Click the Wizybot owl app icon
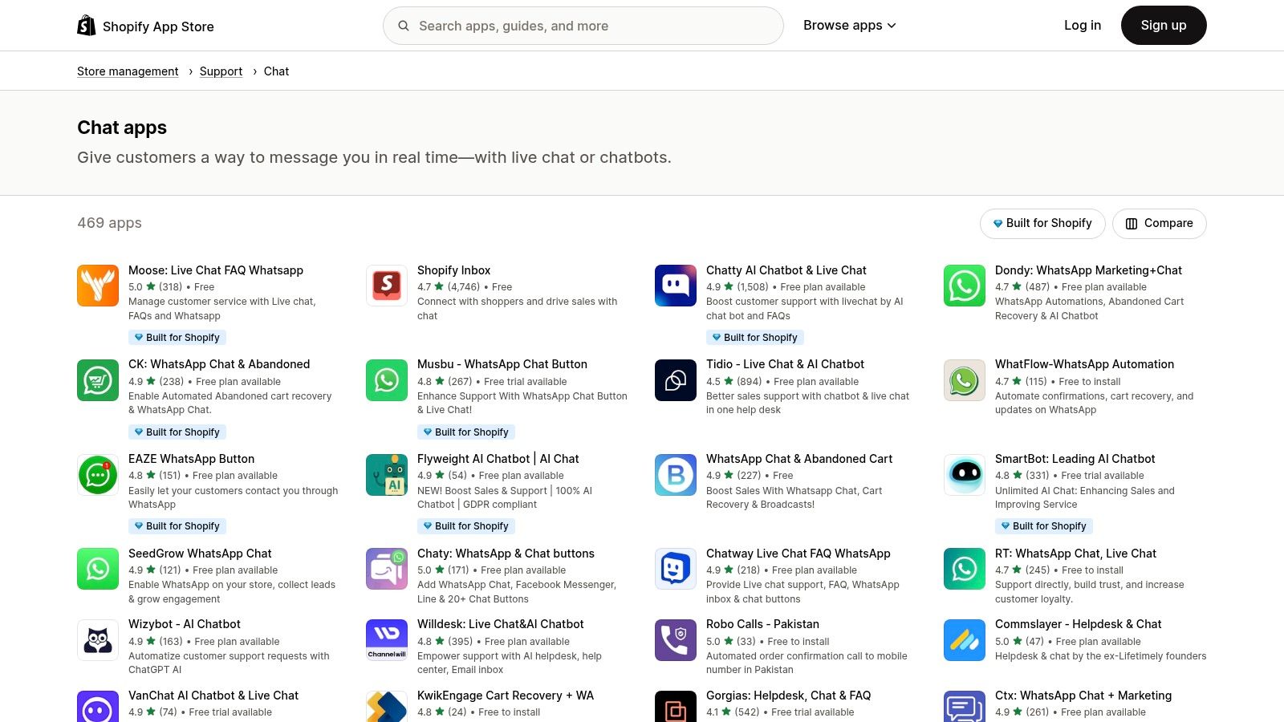Screen dimensions: 1284x722 click(x=97, y=639)
